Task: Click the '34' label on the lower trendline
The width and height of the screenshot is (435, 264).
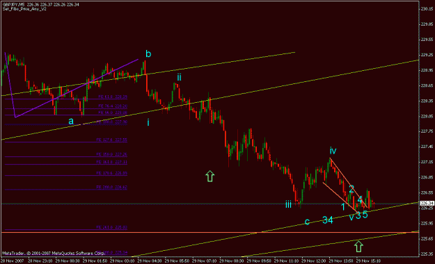Action: [x=328, y=220]
